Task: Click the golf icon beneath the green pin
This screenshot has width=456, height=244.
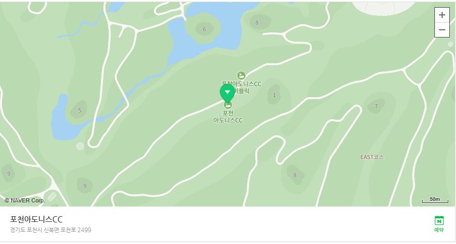Action: [x=228, y=105]
